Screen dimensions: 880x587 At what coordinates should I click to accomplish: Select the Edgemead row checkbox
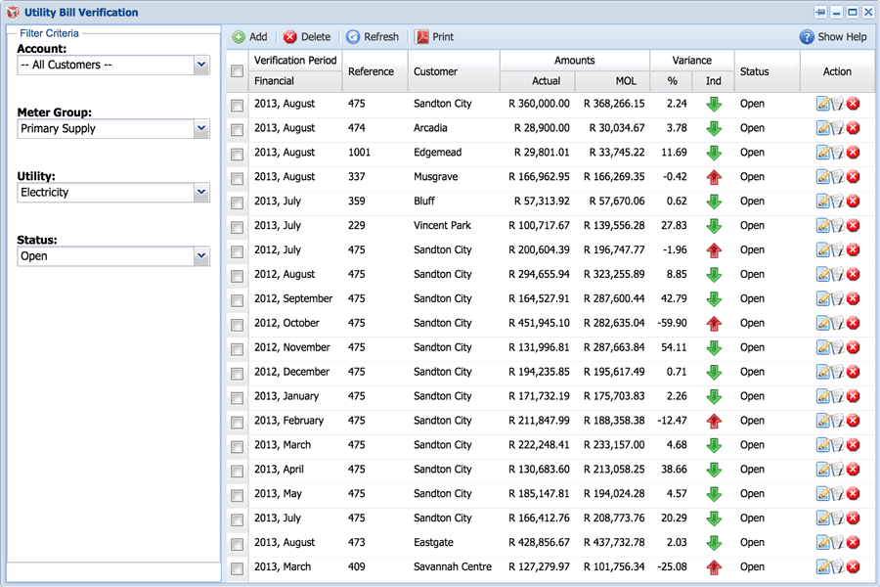coord(237,154)
